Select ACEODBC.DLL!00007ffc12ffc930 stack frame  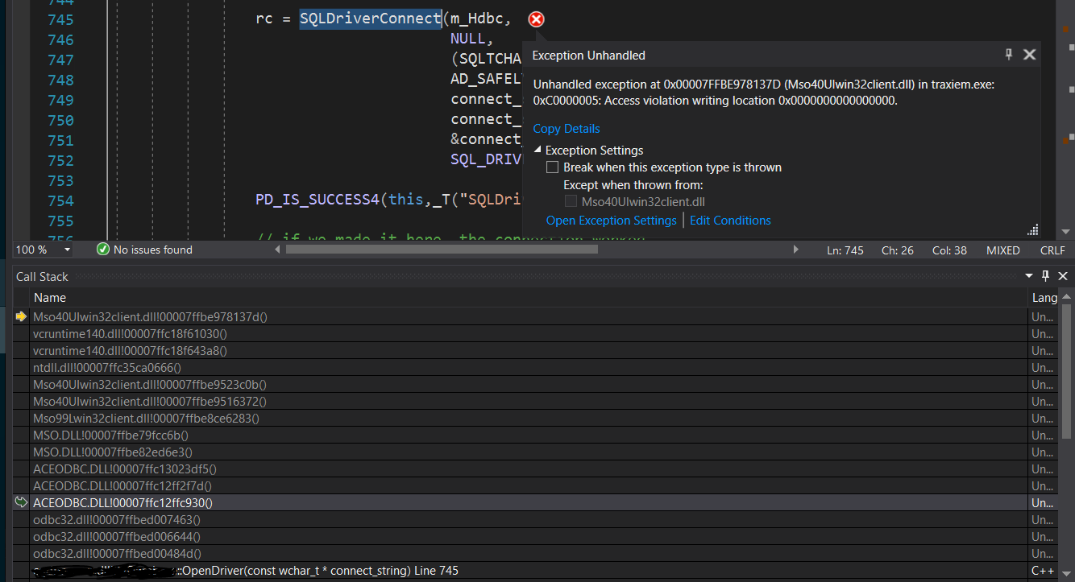click(x=122, y=502)
